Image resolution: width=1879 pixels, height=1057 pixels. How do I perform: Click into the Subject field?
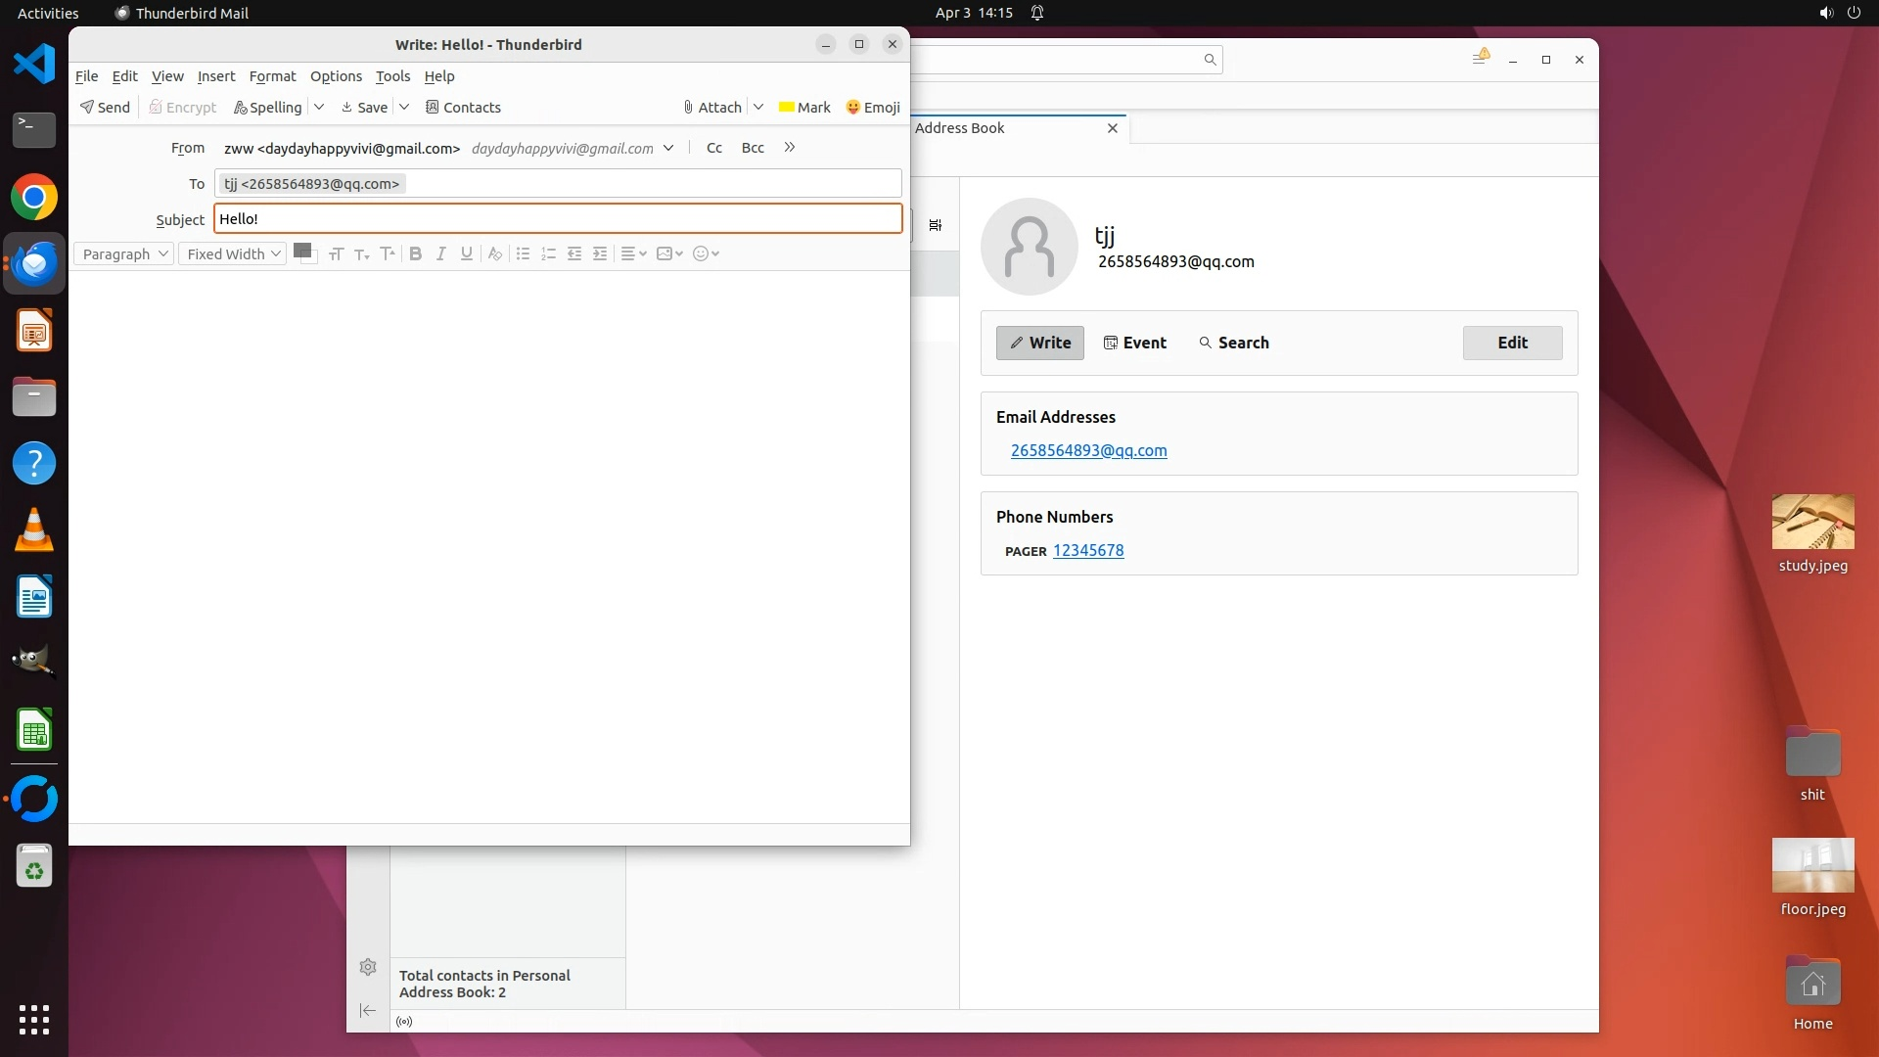[x=558, y=219]
